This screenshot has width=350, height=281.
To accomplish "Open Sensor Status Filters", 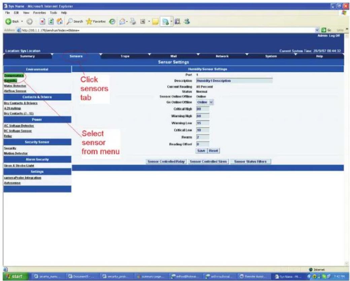I will [x=250, y=161].
